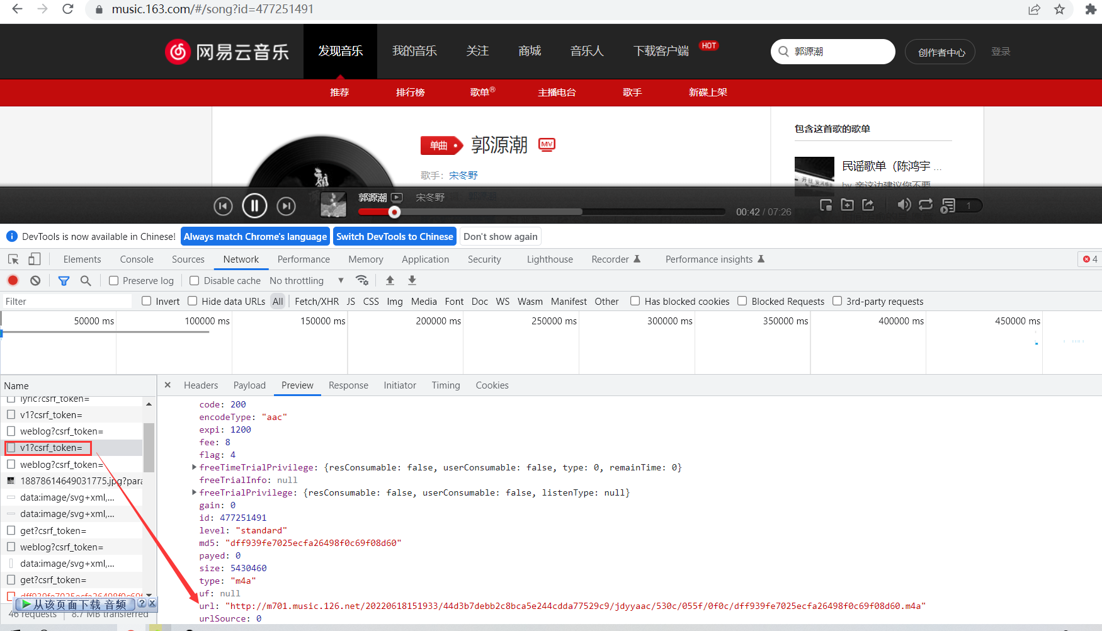The width and height of the screenshot is (1102, 631).
Task: Enable the Preserve log checkbox
Action: click(x=113, y=280)
